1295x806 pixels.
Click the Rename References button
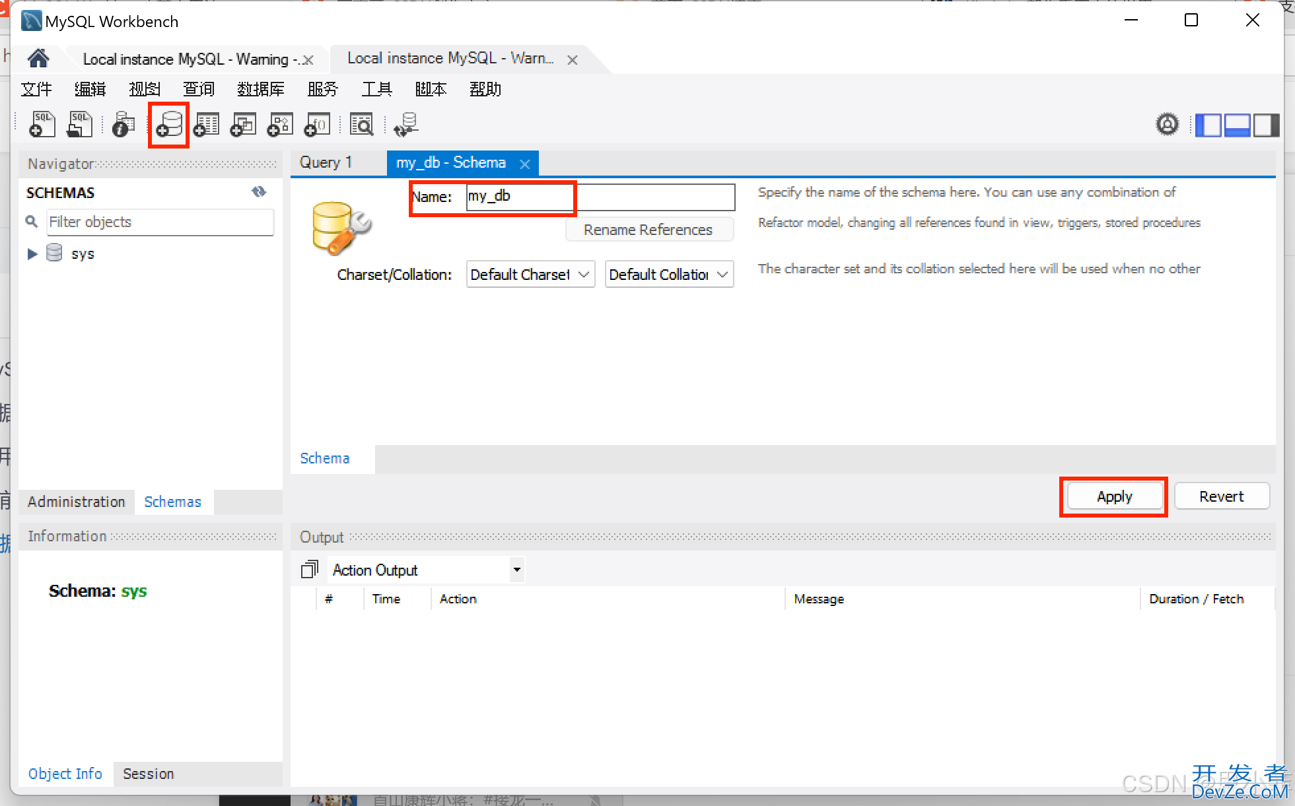click(x=648, y=230)
